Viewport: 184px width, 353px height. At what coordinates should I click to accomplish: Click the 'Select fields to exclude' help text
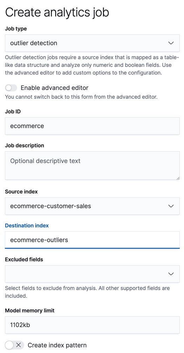tap(87, 292)
